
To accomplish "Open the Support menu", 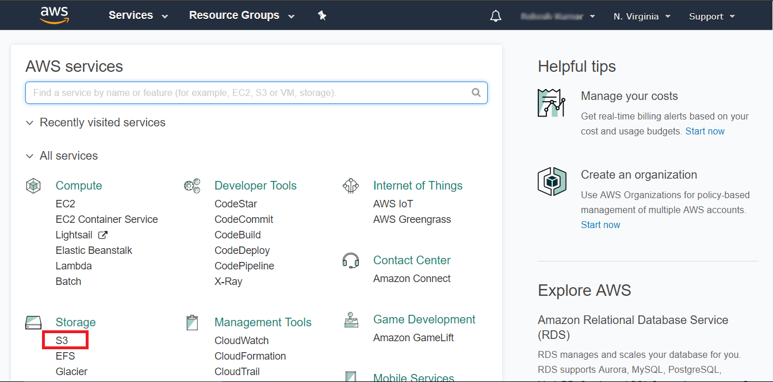I will [712, 17].
